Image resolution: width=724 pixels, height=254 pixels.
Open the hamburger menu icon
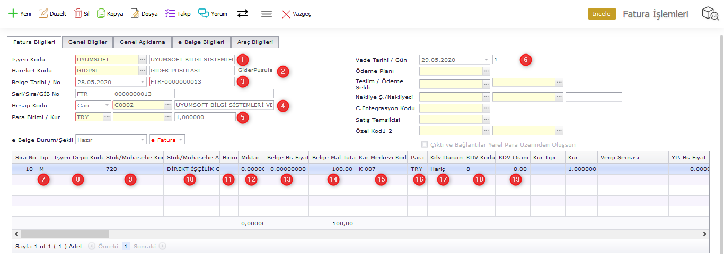[x=267, y=14]
